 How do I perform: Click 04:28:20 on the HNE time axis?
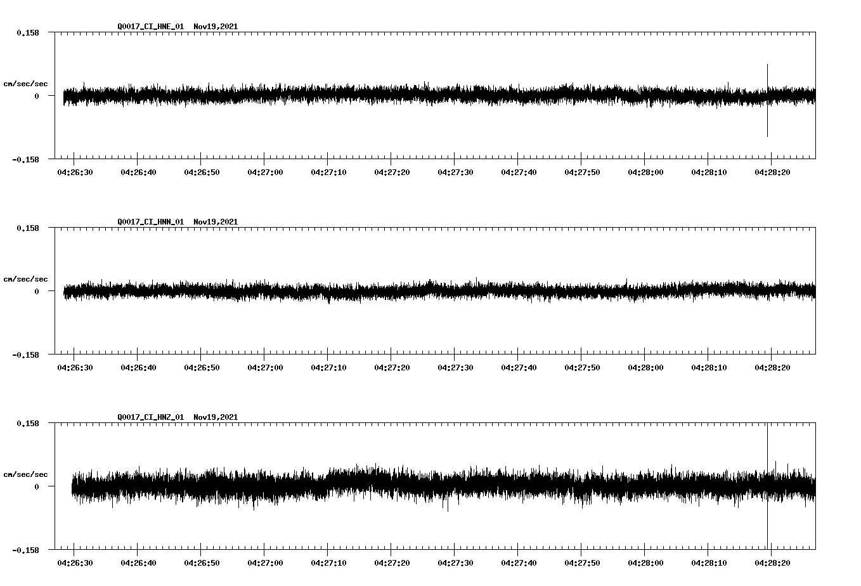click(x=772, y=172)
